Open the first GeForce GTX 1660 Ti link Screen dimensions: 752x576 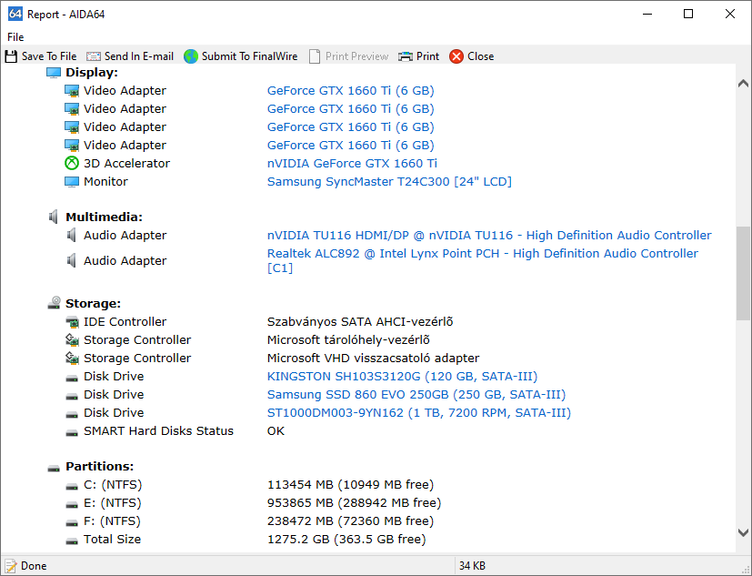[351, 91]
